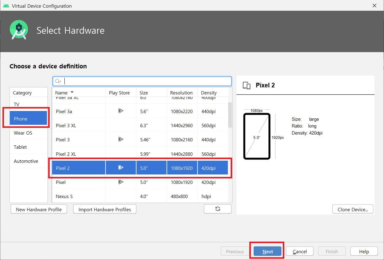Screen dimensions: 384x260
Task: Sort devices by the Name column header
Action: (79, 93)
